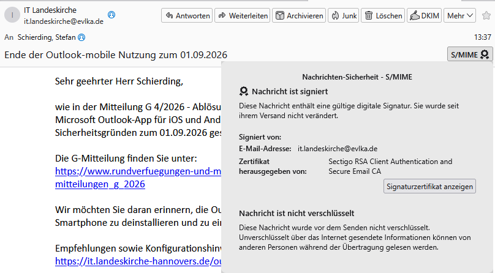Click sender address it.landeskirche@evlka.de in header
The width and height of the screenshot is (495, 273).
(x=63, y=21)
